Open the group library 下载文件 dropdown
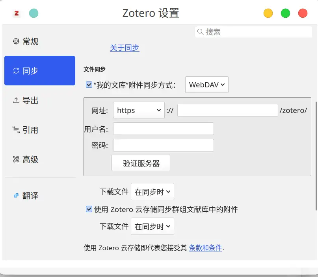Image resolution: width=318 pixels, height=277 pixels. pyautogui.click(x=152, y=227)
